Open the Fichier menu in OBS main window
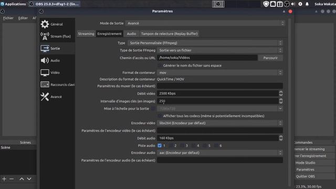This screenshot has width=336, height=189. point(8,18)
